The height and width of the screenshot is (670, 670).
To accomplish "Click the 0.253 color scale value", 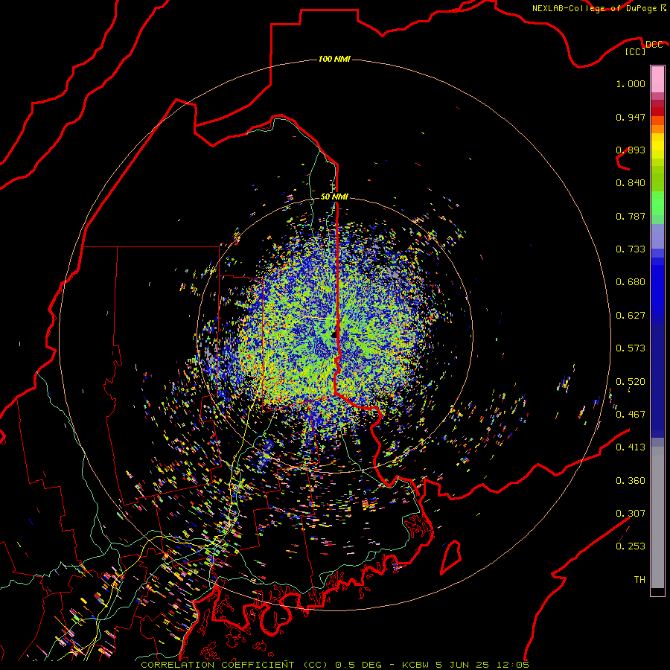I will 631,546.
